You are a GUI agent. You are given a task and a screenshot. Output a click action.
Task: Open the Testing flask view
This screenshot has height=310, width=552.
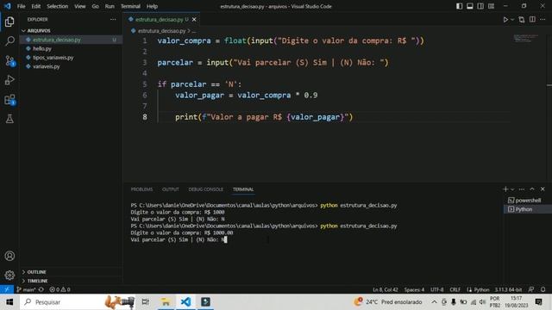9,119
